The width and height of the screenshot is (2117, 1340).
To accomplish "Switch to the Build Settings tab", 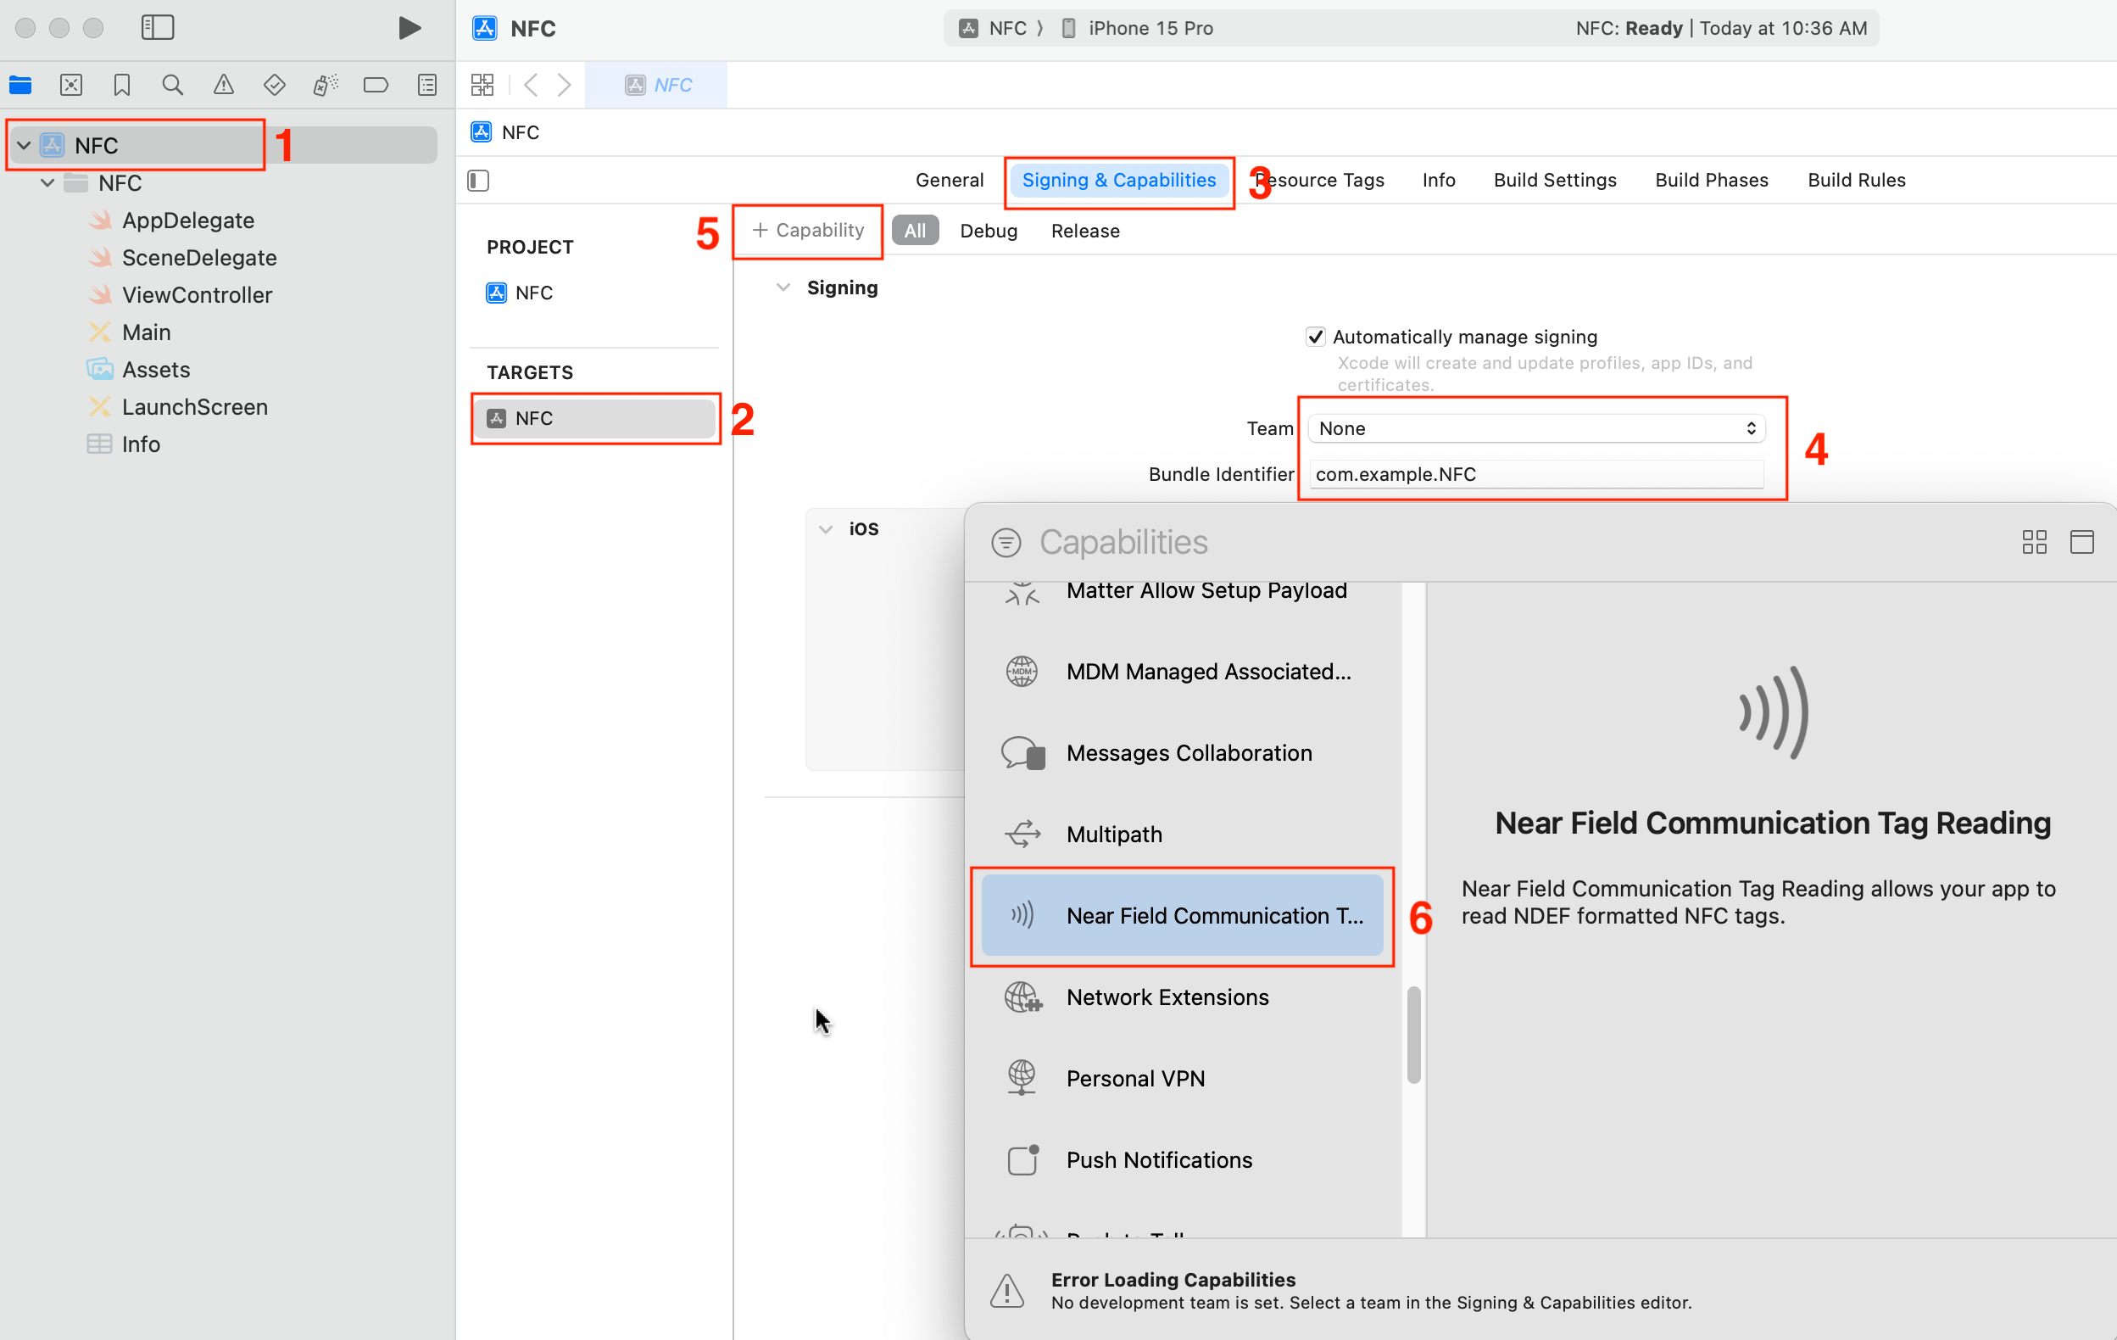I will pyautogui.click(x=1554, y=181).
